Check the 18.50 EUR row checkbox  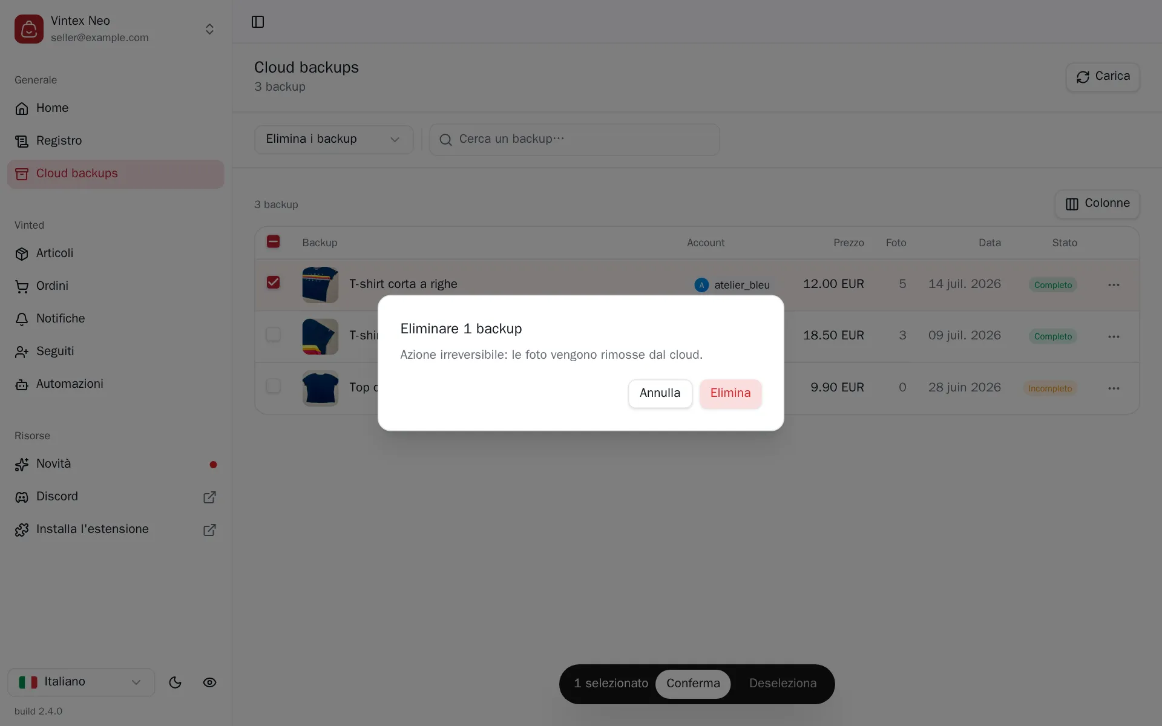click(x=273, y=334)
